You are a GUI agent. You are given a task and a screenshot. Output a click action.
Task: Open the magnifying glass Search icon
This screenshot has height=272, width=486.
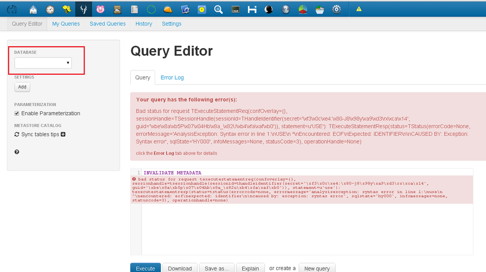click(218, 10)
